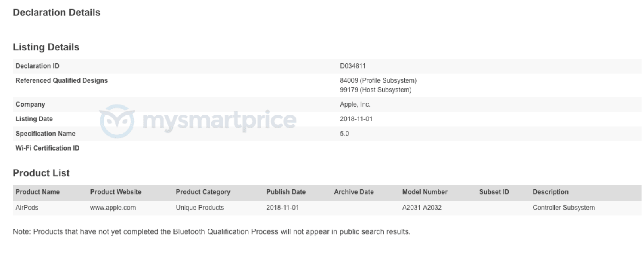Click the Specification Name value 5.0
This screenshot has width=642, height=256.
(344, 134)
